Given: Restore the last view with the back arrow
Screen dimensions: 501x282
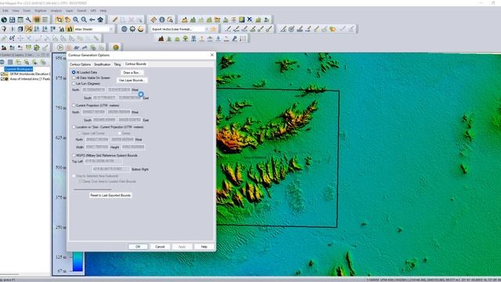Looking at the screenshot, I should pos(92,20).
